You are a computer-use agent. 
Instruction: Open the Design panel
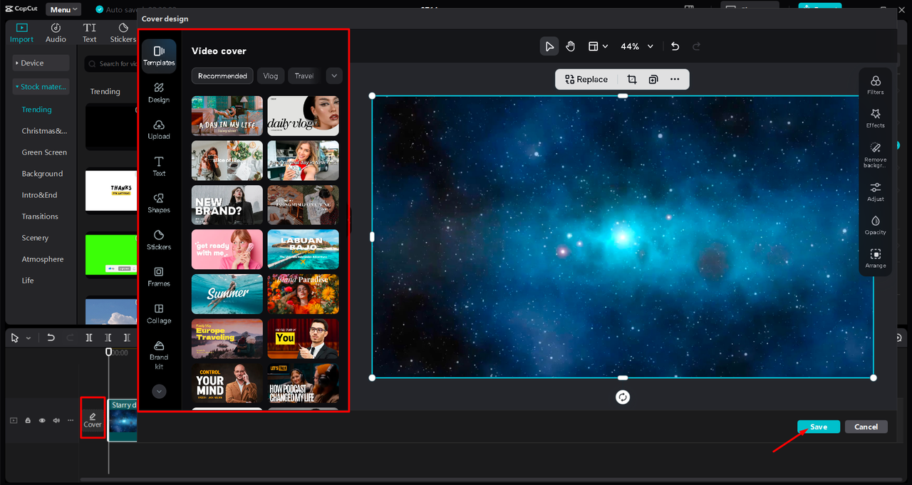click(x=159, y=93)
